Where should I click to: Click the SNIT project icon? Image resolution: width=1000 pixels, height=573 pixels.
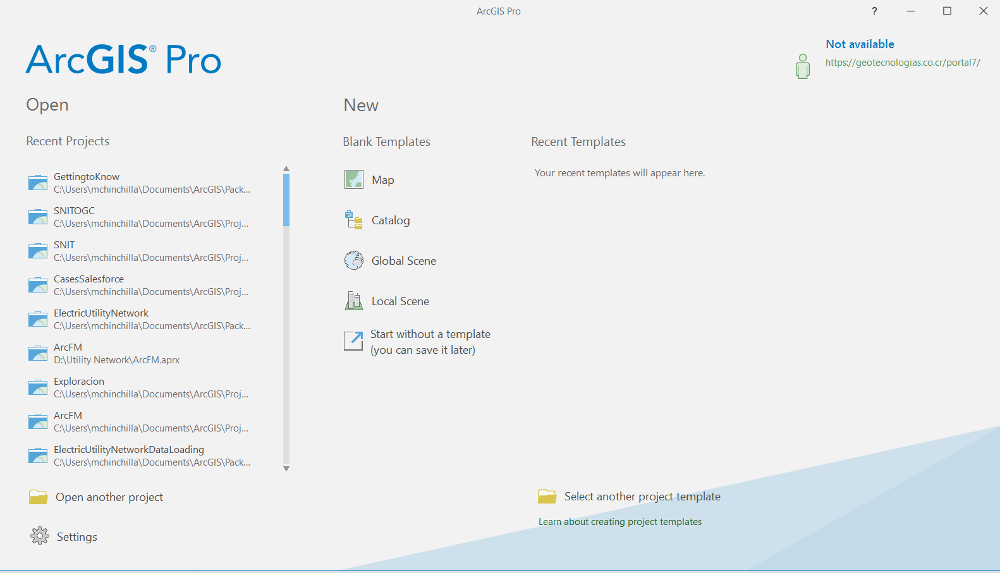point(38,251)
